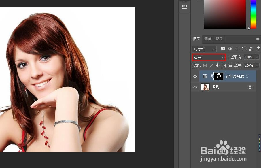
Task: Select the 背景 layer thumbnail
Action: (x=205, y=87)
